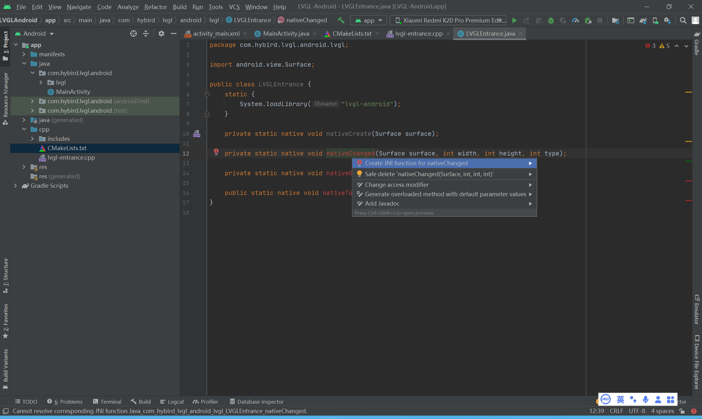The image size is (702, 419).
Task: Open the Refactor menu
Action: pos(155,7)
